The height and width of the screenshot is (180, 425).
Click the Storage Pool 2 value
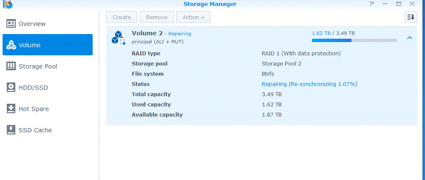(x=281, y=64)
